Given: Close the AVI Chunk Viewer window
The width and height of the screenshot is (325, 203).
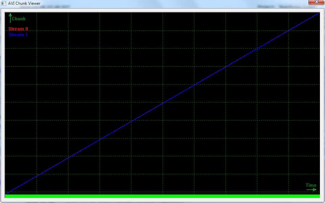Looking at the screenshot, I should pyautogui.click(x=316, y=2).
